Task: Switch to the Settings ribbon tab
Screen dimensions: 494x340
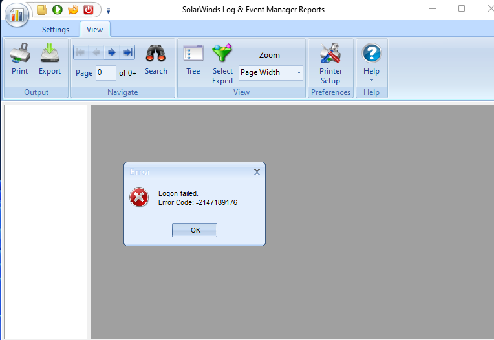Action: (56, 30)
